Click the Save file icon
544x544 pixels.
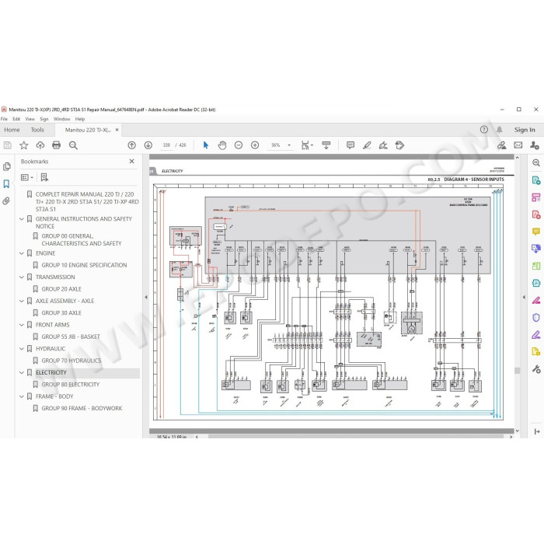tap(7, 145)
